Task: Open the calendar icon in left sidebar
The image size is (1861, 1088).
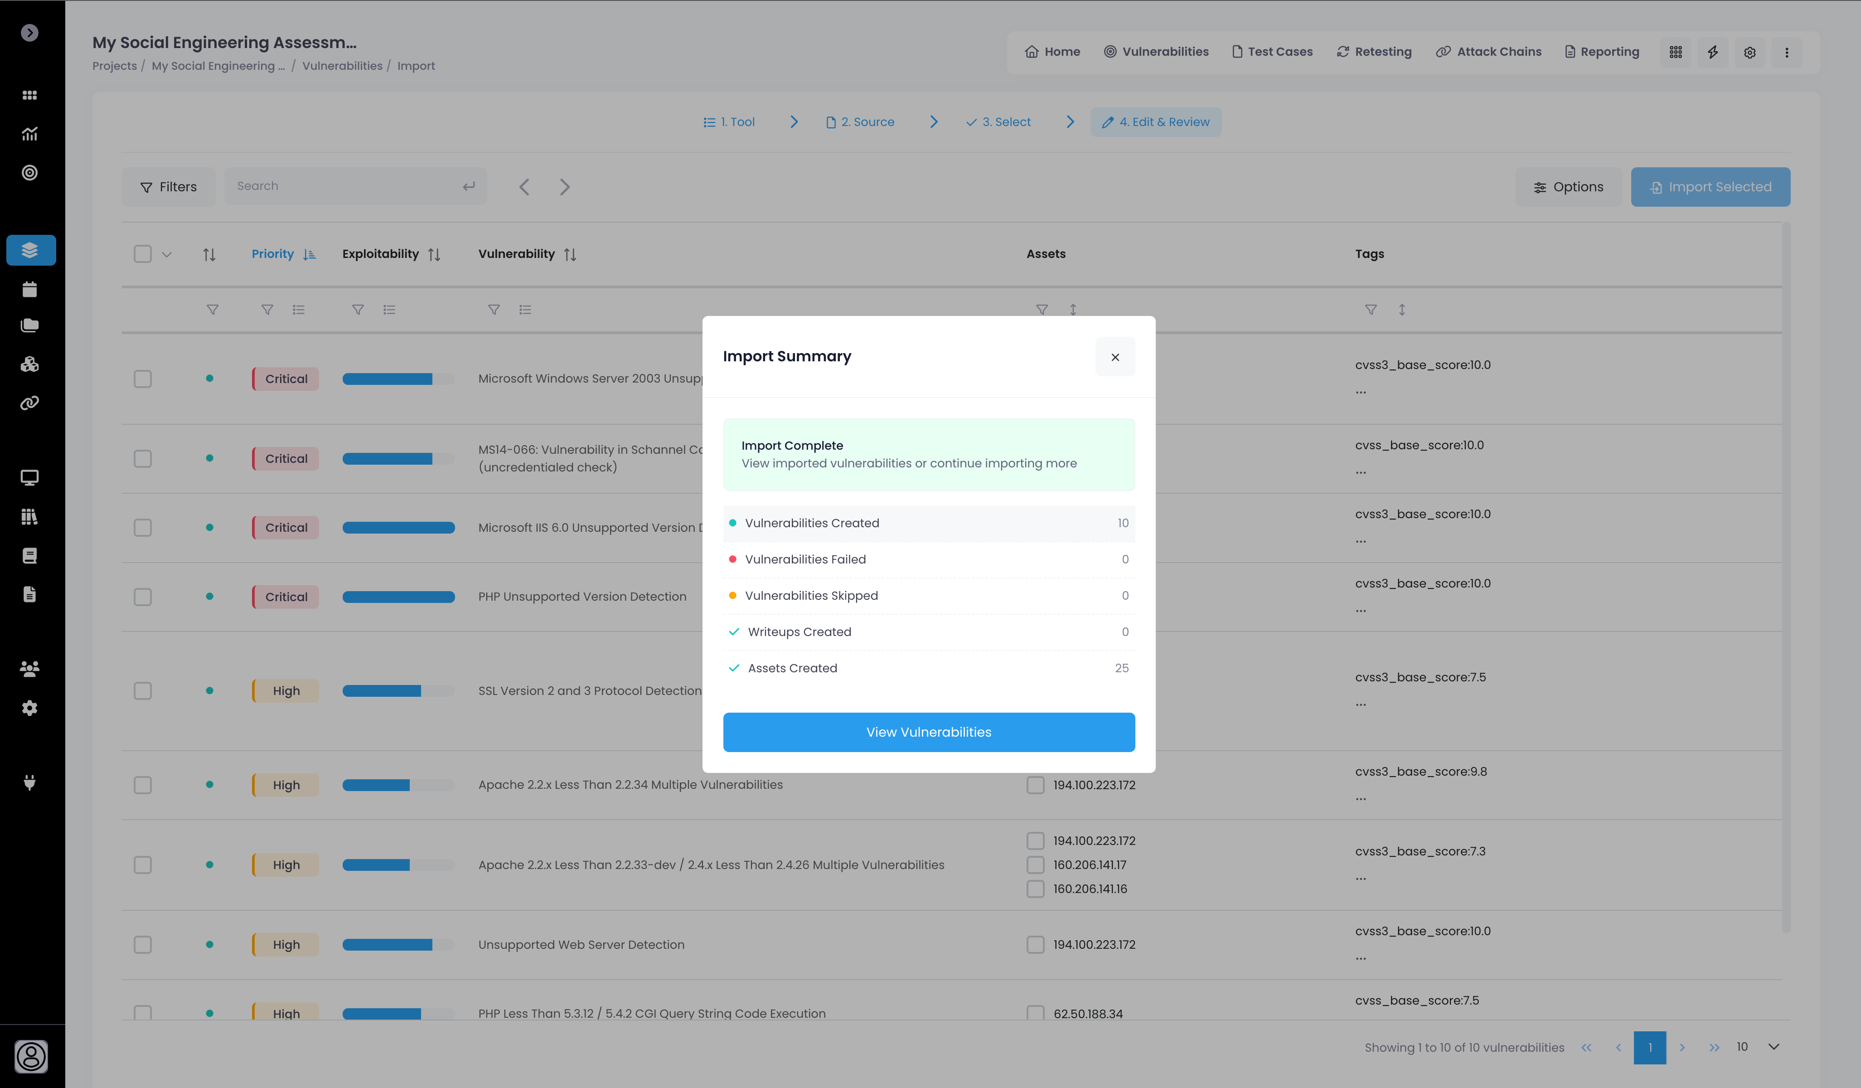Action: pos(29,289)
